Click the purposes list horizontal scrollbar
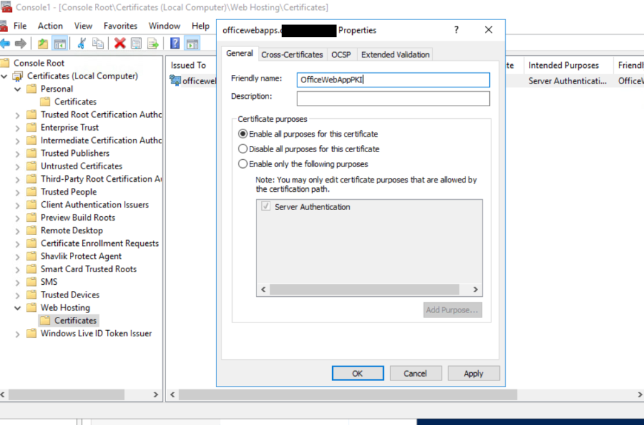This screenshot has width=644, height=425. pos(364,289)
